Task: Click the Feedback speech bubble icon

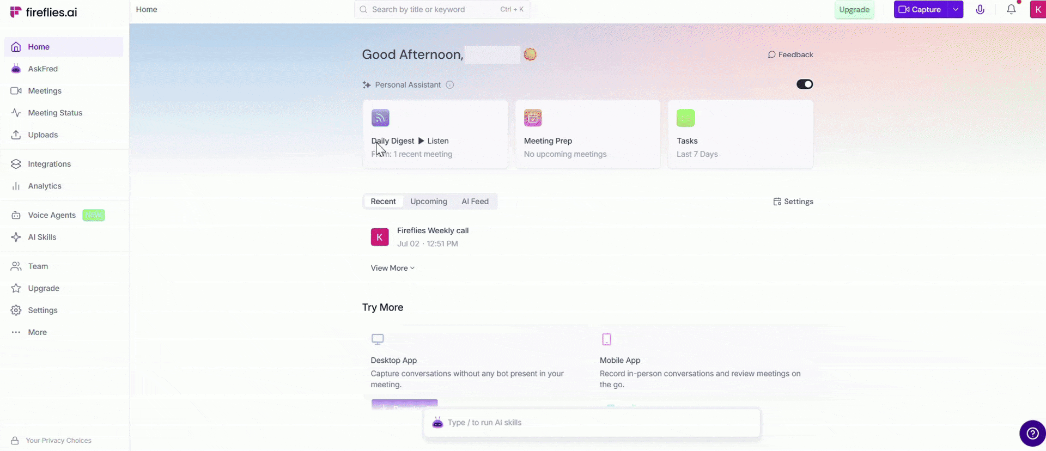Action: [x=771, y=54]
